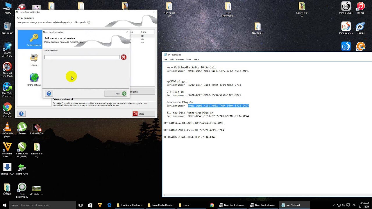The image size is (372, 209).
Task: Open the Update section in Nero ControlCenter
Action: coord(34,60)
